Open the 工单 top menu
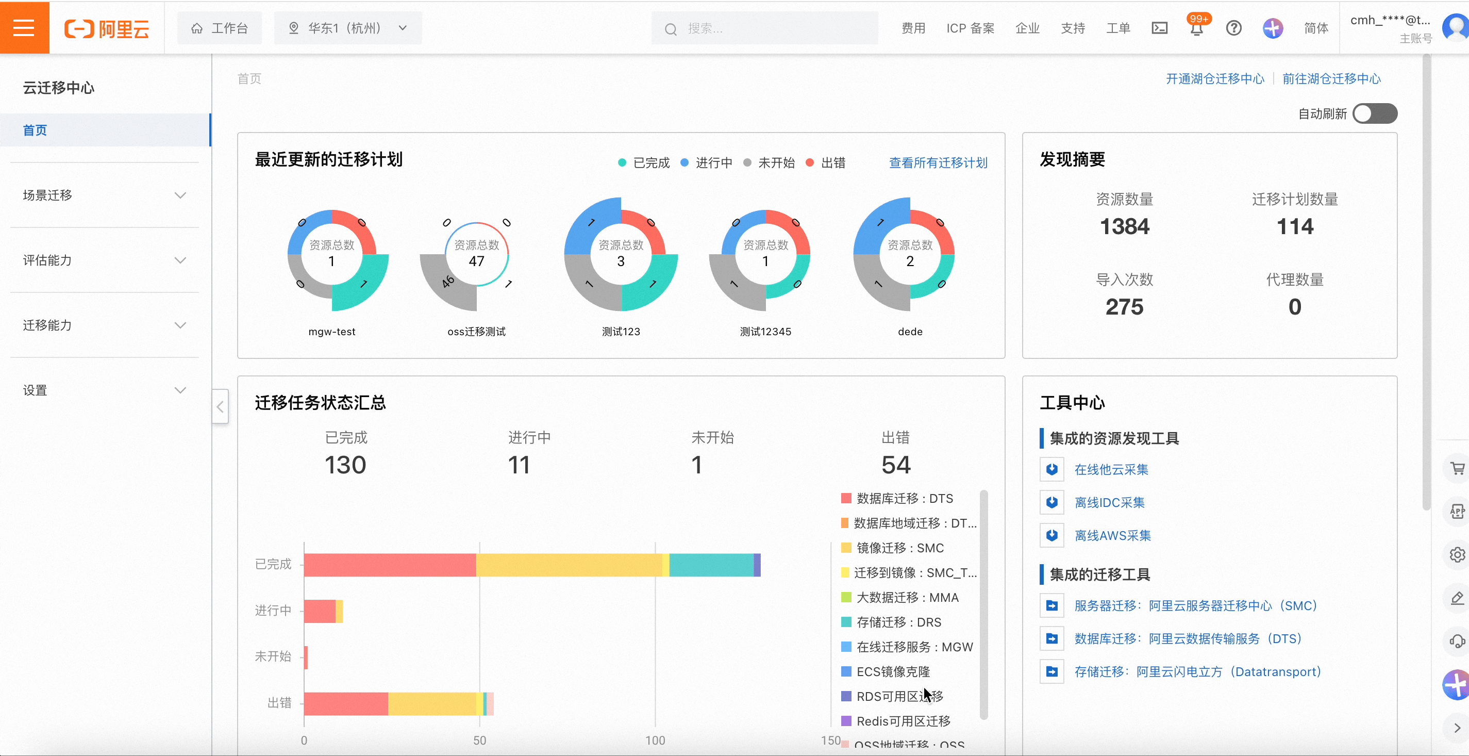The width and height of the screenshot is (1469, 756). tap(1119, 28)
